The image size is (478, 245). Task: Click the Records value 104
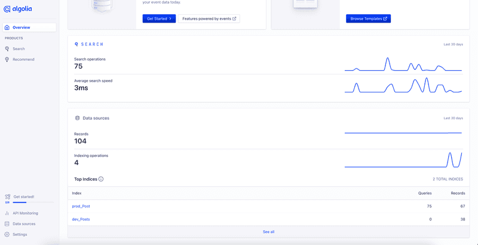pyautogui.click(x=80, y=141)
